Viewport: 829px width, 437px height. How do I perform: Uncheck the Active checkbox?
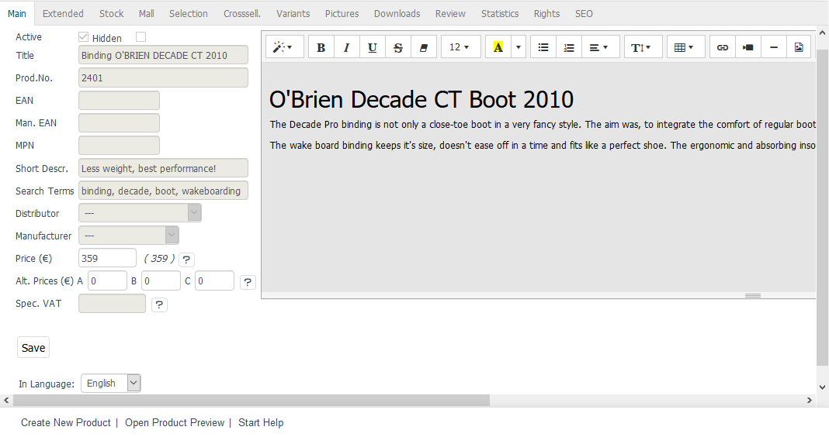pyautogui.click(x=83, y=37)
